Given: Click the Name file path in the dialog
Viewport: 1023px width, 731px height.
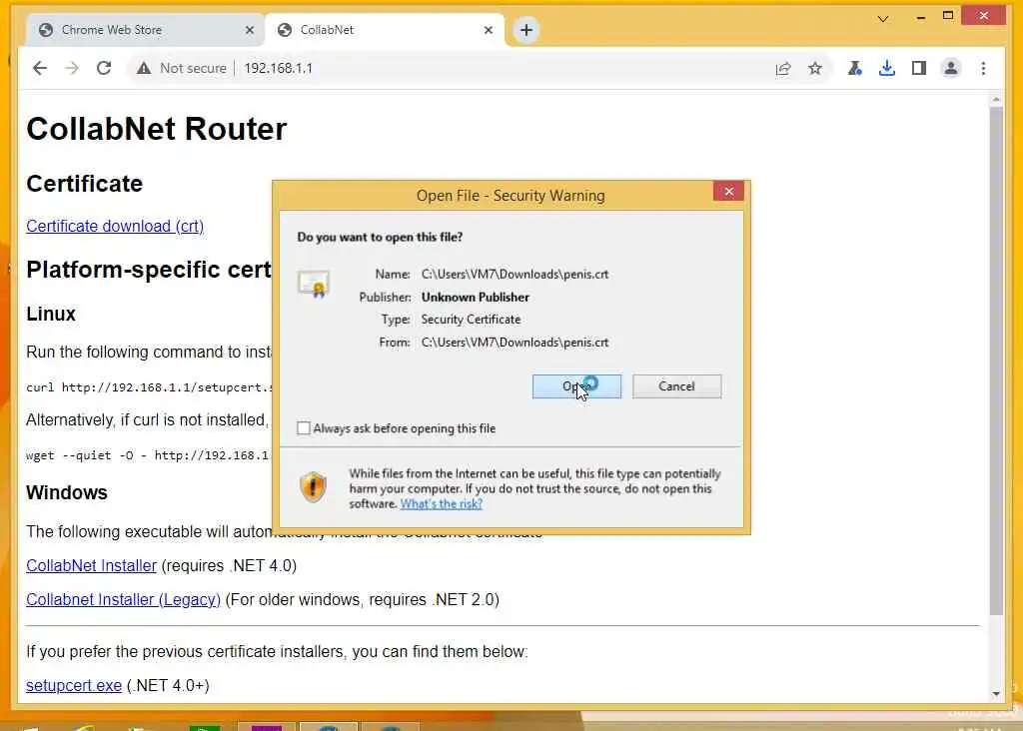Looking at the screenshot, I should 514,274.
